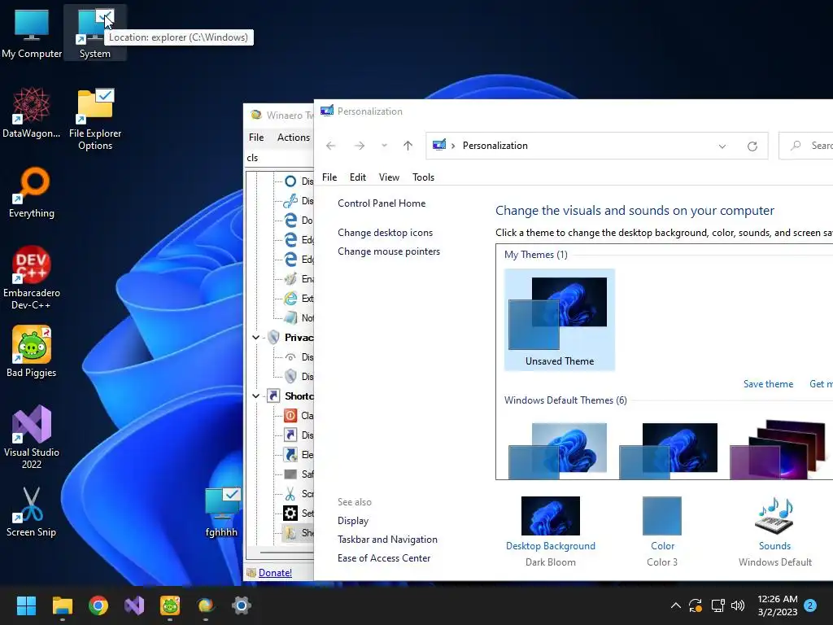Viewport: 833px width, 625px height.
Task: Click the forward arrow in Personalization
Action: coord(359,146)
